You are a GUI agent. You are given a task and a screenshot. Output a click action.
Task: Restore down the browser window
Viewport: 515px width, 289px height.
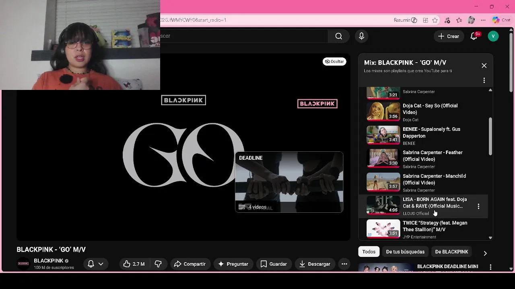click(492, 7)
